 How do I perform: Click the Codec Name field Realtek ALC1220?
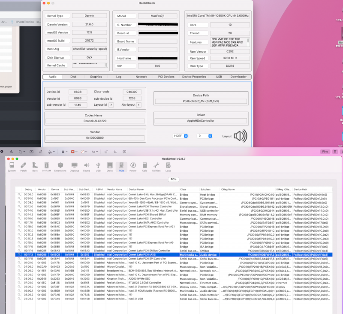(x=95, y=121)
